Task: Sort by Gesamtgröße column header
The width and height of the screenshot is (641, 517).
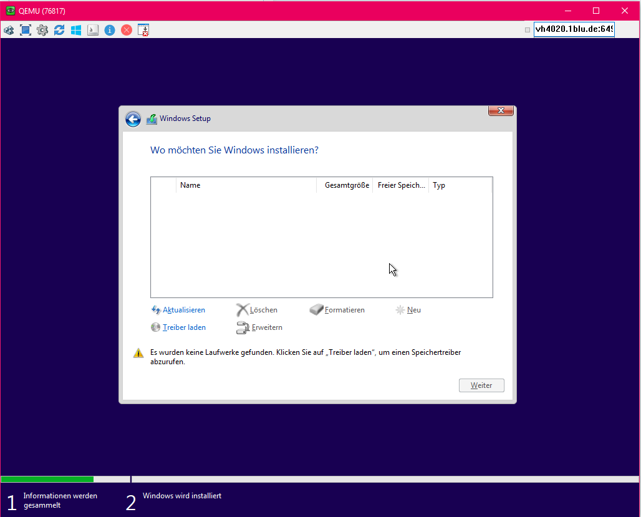Action: 345,185
